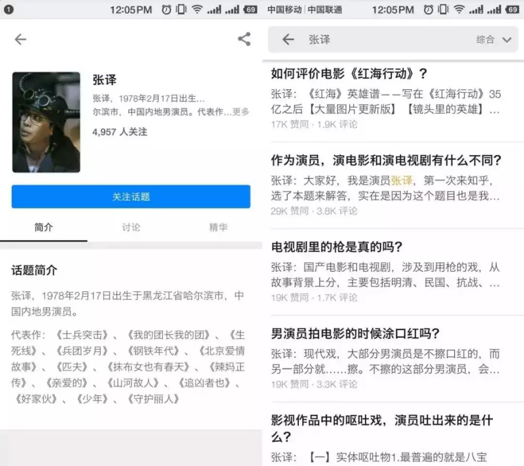Tap 中国移动 carrier label
The width and height of the screenshot is (524, 466).
point(284,10)
